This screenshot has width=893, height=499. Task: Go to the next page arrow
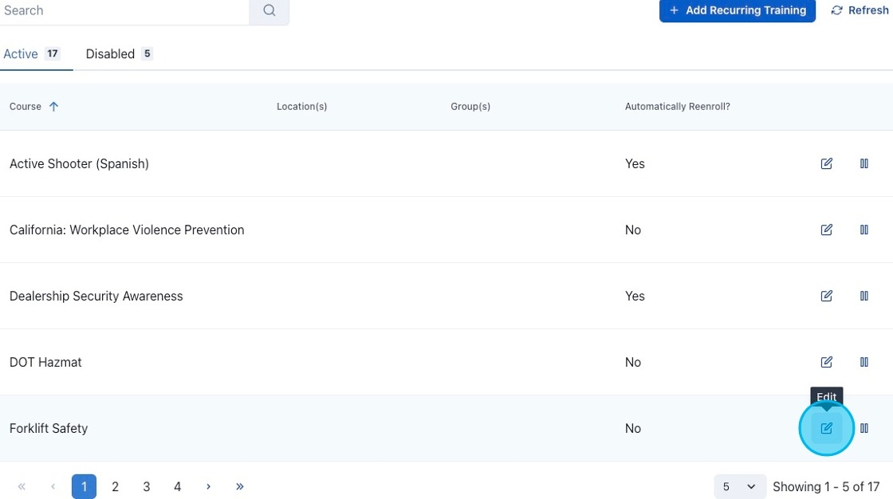click(208, 486)
